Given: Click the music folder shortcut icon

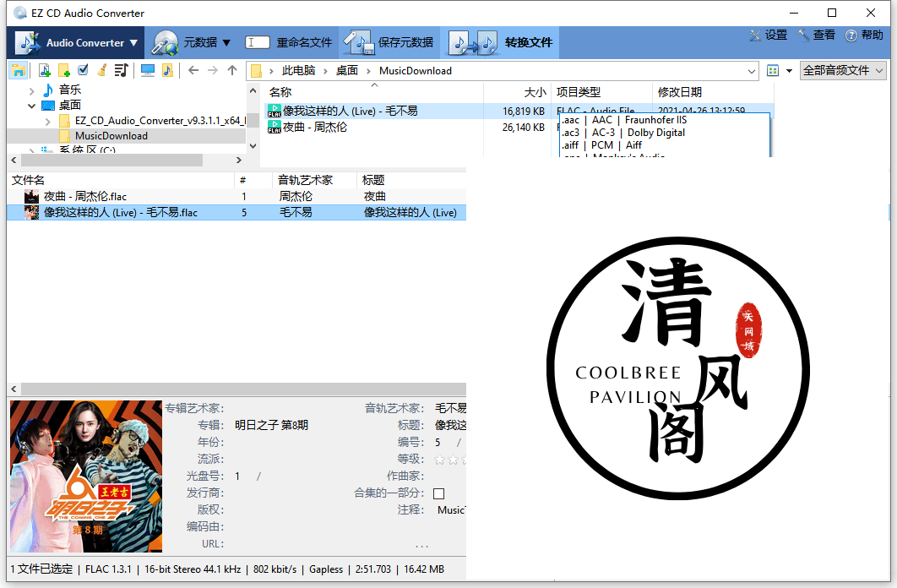Looking at the screenshot, I should (167, 70).
